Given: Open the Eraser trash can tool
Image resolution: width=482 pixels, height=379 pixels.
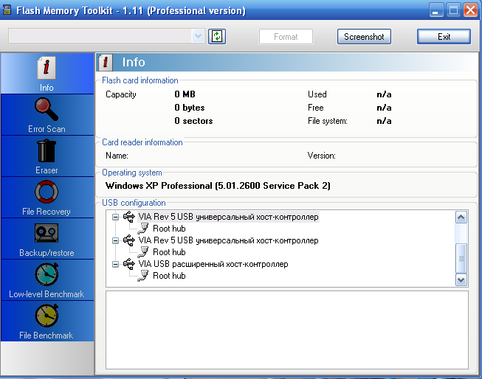Looking at the screenshot, I should [47, 150].
